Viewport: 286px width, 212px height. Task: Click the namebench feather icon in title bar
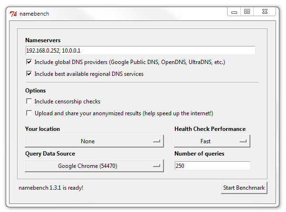[13, 13]
